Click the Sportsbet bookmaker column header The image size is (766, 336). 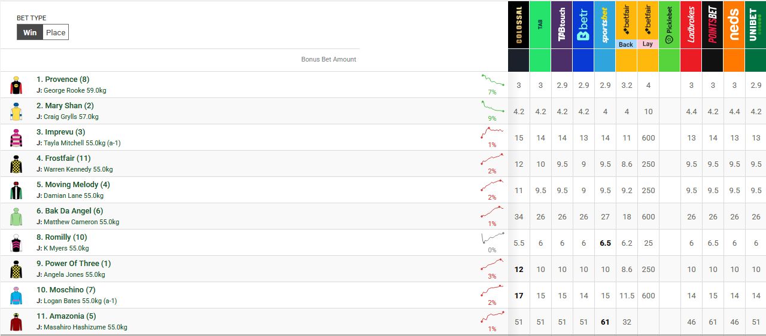[605, 25]
